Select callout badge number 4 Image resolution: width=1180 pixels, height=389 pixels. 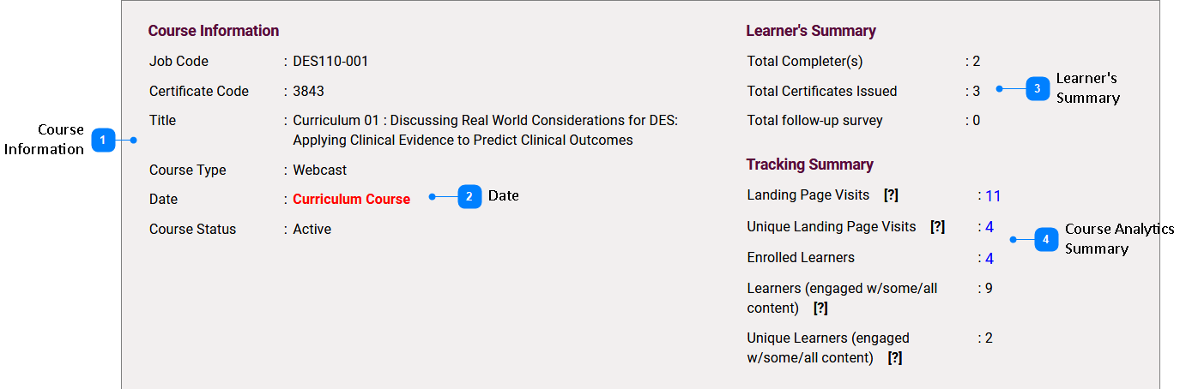coord(1046,240)
